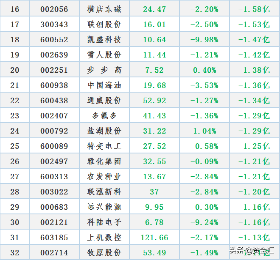Click the stock name 步步高
Screen dimensions: 280x260
[104, 70]
